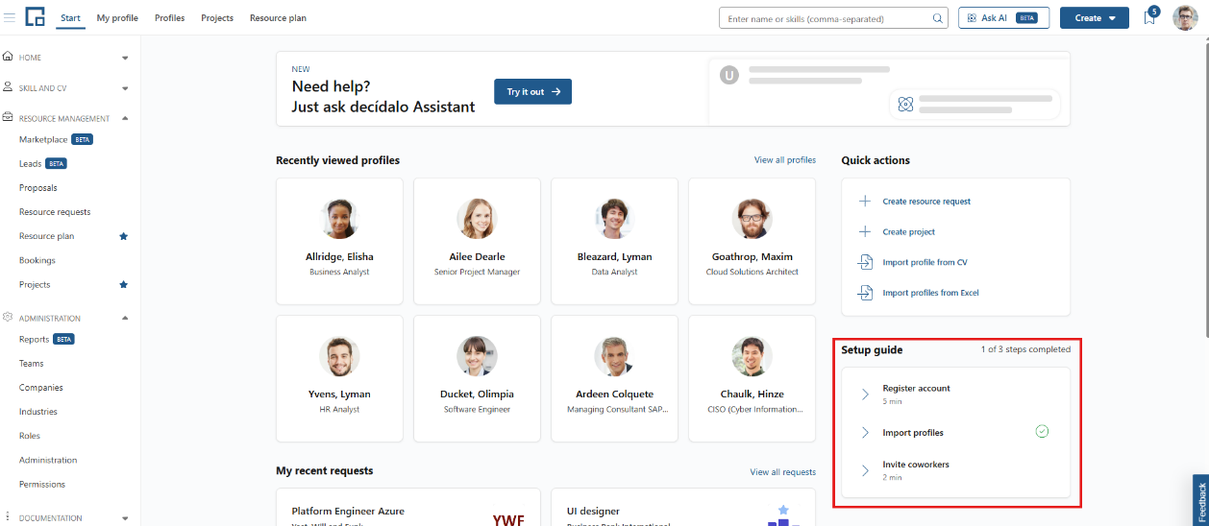Click the Administration gear icon

pos(9,318)
